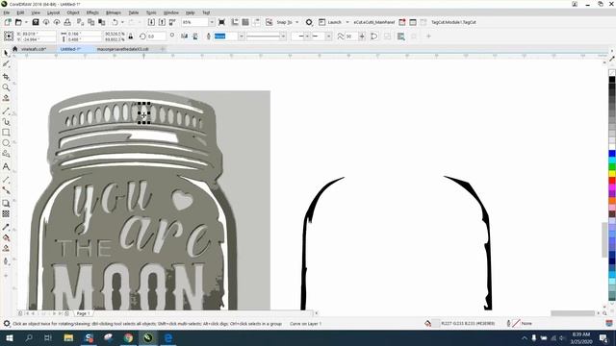Switch to the vineleafs.cdr document tab
The width and height of the screenshot is (616, 346).
(34, 49)
